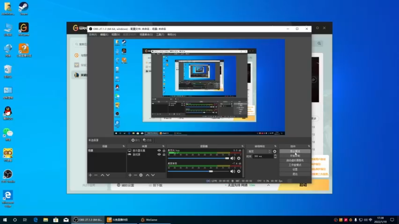The image size is (399, 224).
Task: Open Edge browser from taskbar
Action: pyautogui.click(x=35, y=220)
